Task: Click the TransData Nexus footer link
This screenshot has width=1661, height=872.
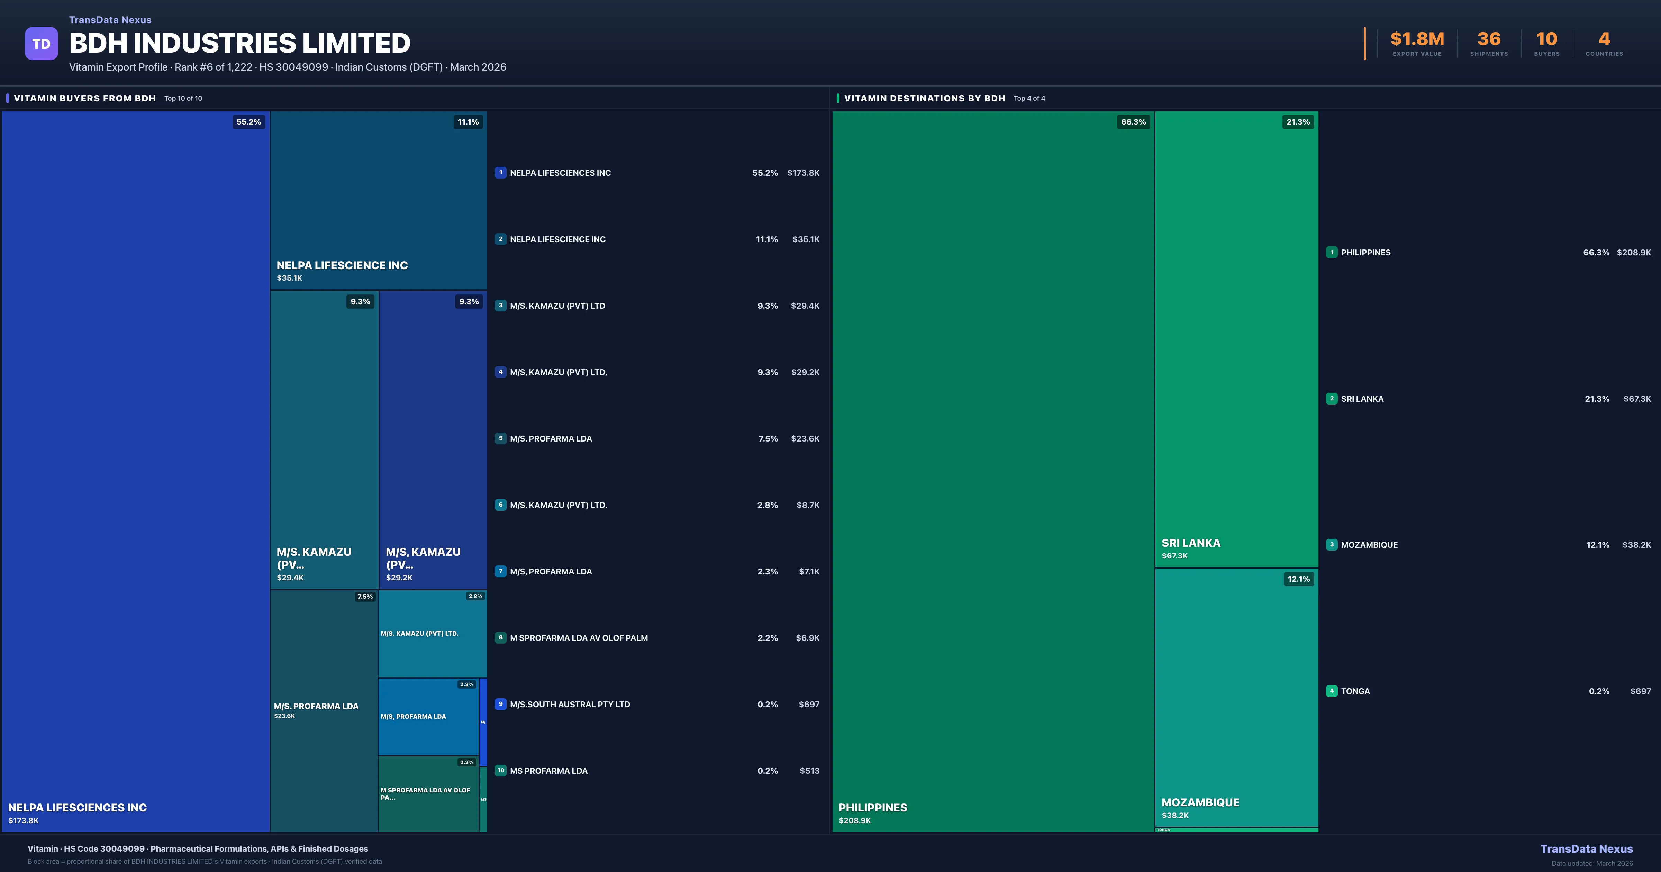Action: [x=1586, y=849]
